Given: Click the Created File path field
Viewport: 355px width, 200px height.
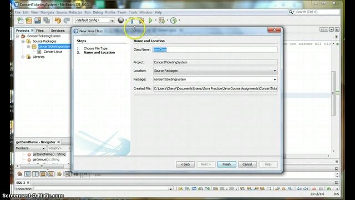Looking at the screenshot, I should click(x=215, y=89).
